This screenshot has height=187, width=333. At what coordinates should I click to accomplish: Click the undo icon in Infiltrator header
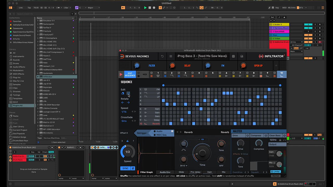pyautogui.click(x=162, y=56)
